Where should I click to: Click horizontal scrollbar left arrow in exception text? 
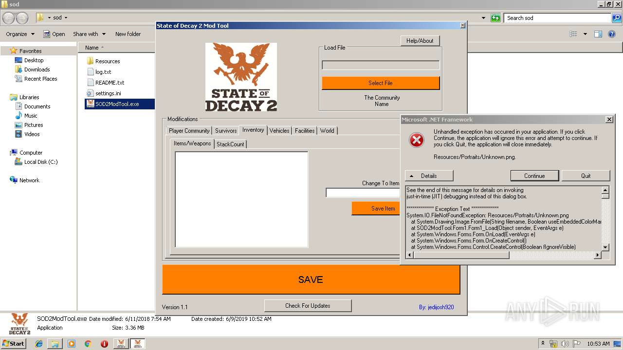(x=409, y=255)
